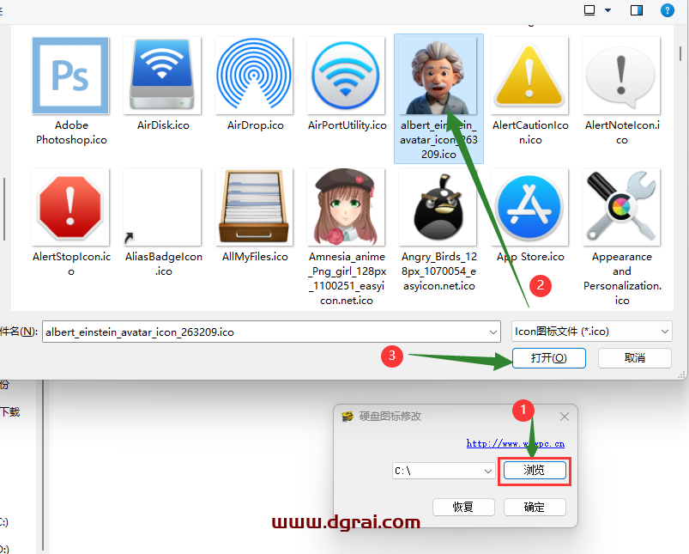Select the App Store.ico icon

[529, 207]
